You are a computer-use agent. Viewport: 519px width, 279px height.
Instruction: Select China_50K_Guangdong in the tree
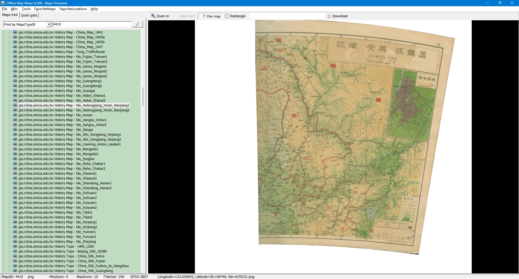(66, 271)
